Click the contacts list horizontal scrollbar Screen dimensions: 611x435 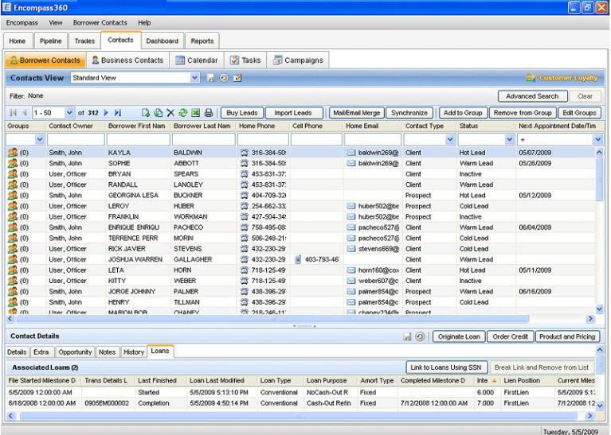click(272, 319)
